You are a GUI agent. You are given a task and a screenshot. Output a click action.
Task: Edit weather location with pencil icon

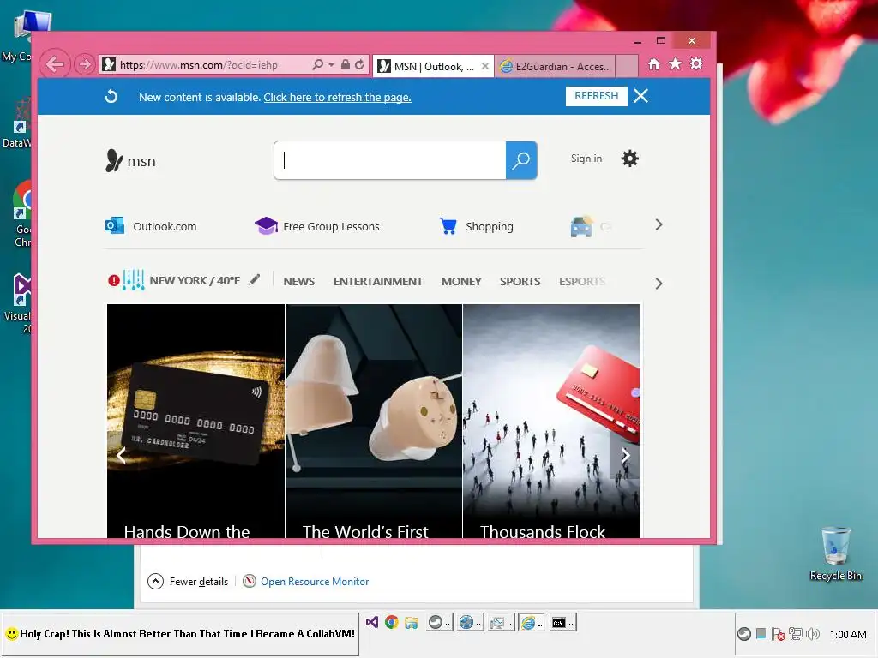tap(254, 279)
